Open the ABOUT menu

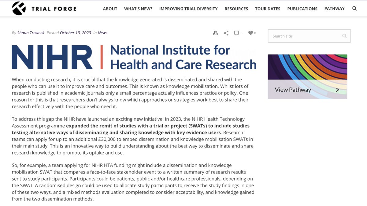tap(110, 9)
